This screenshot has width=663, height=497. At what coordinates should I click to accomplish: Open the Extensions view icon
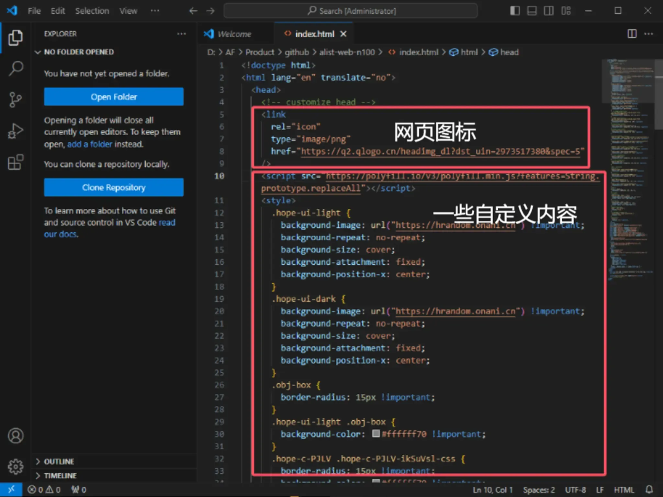click(16, 162)
